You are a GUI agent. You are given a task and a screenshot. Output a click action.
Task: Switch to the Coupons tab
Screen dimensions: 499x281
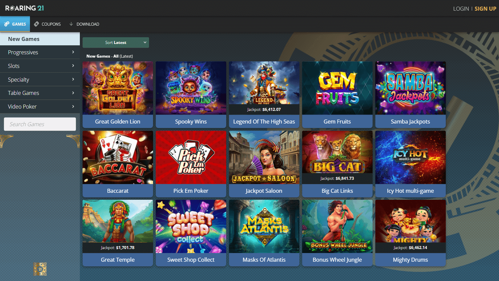coord(48,24)
